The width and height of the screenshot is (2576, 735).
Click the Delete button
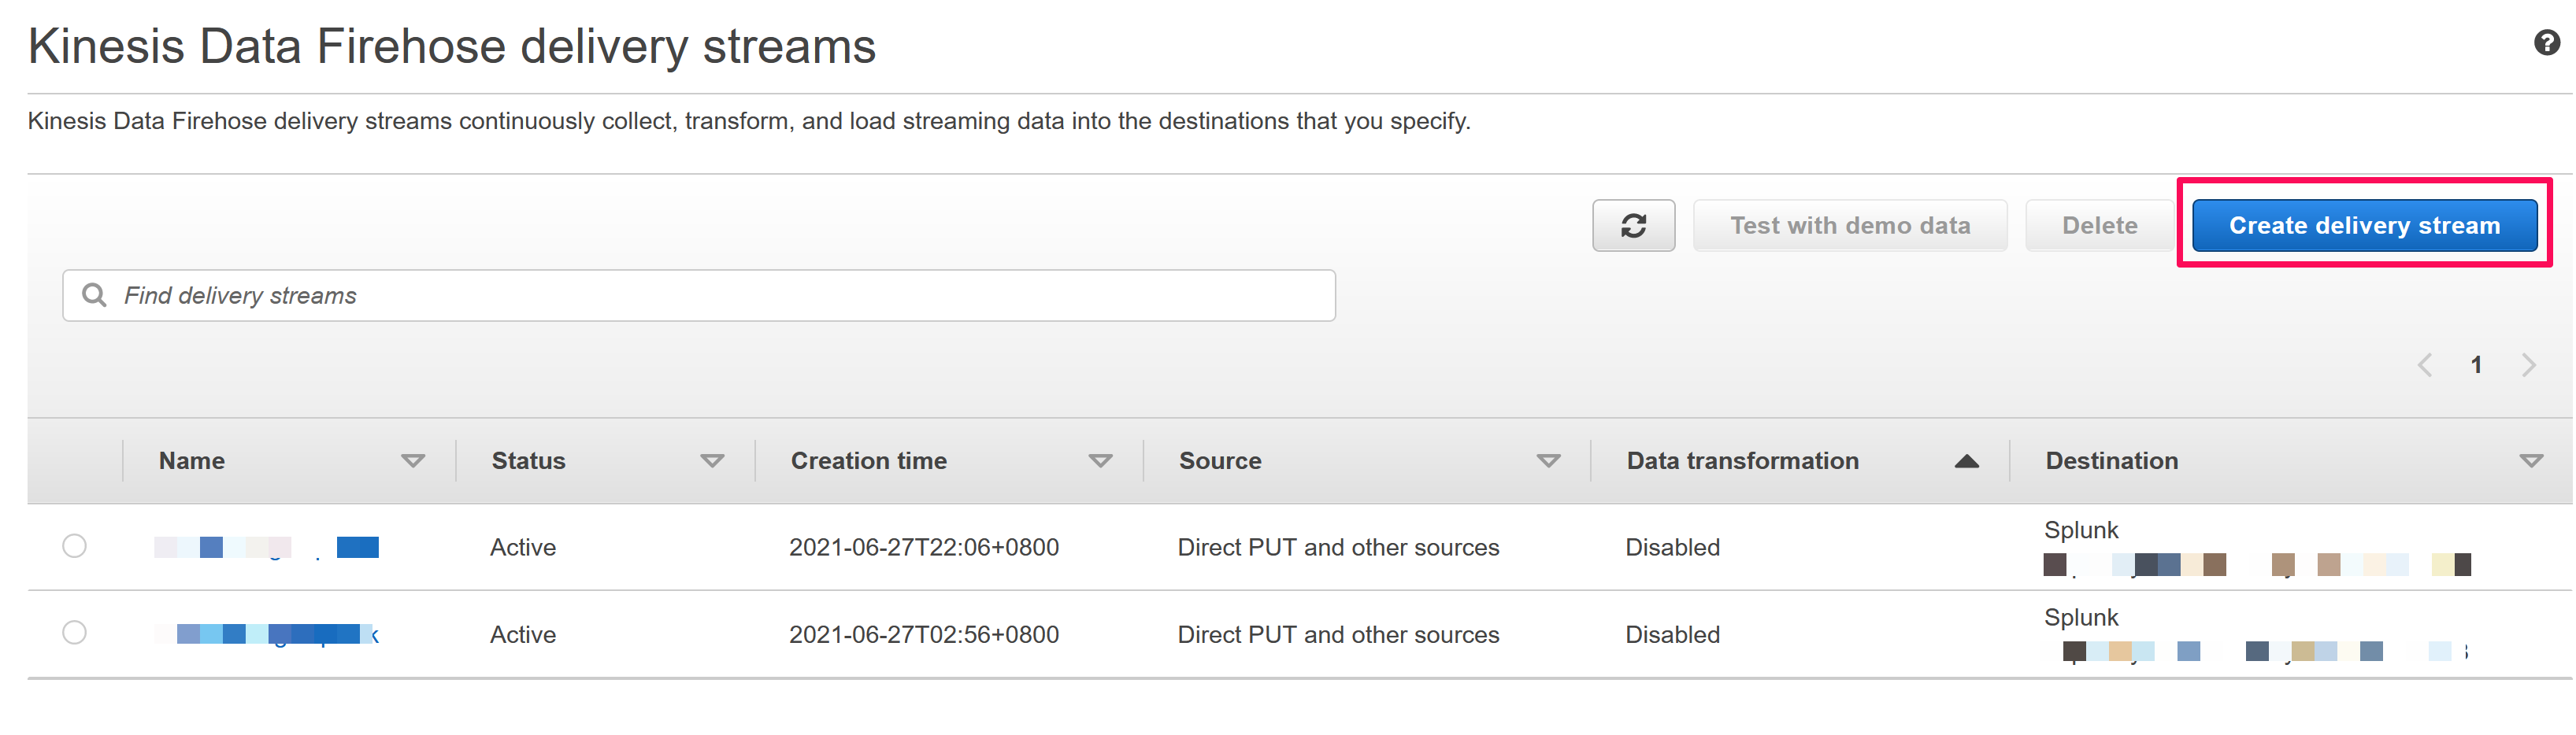point(2099,226)
